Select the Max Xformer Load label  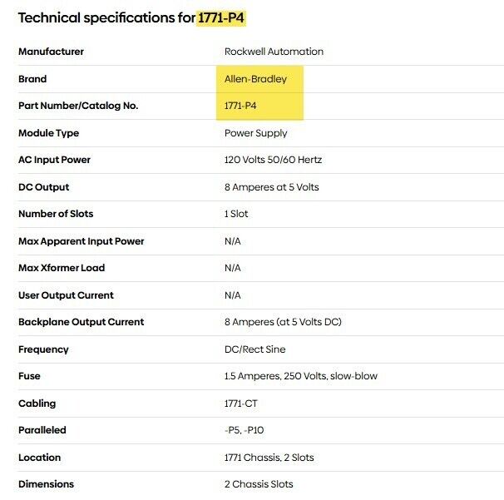tap(62, 268)
